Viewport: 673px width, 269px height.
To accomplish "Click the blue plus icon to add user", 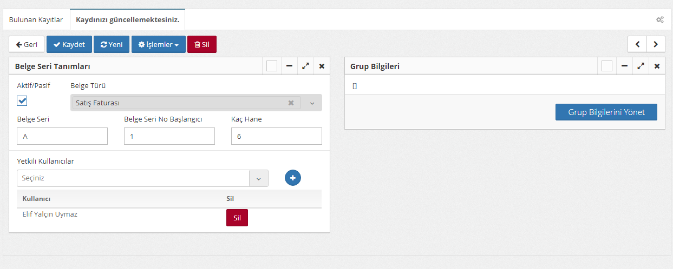I will point(293,178).
